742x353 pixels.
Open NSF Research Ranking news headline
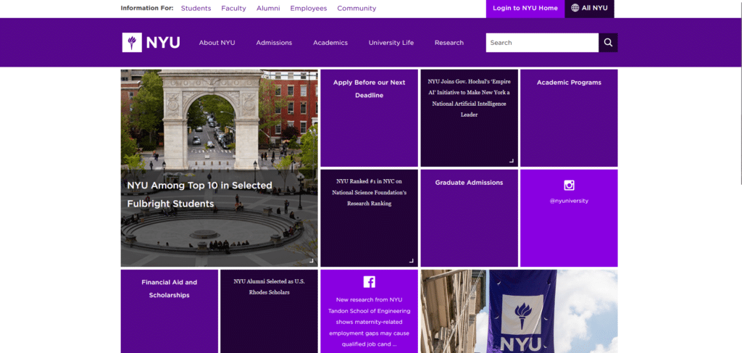(369, 192)
